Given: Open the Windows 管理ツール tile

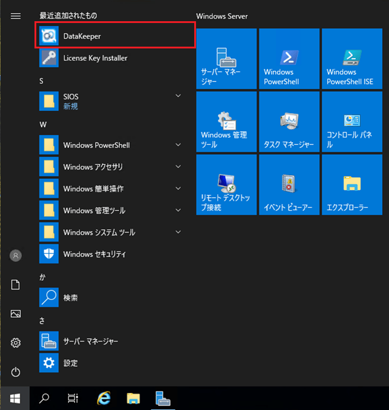Looking at the screenshot, I should (226, 122).
